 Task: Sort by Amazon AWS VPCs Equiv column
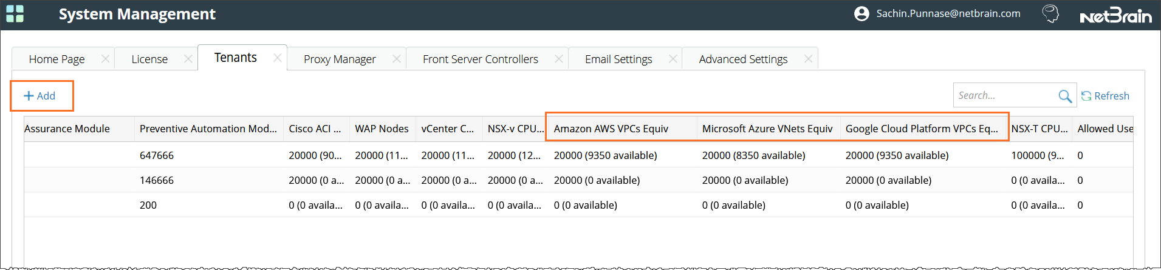point(611,129)
